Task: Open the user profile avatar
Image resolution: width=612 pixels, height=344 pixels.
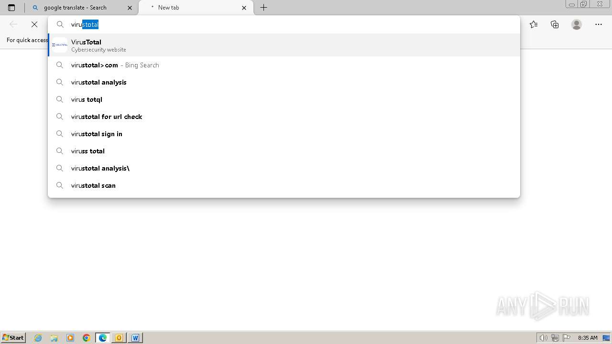Action: [577, 24]
